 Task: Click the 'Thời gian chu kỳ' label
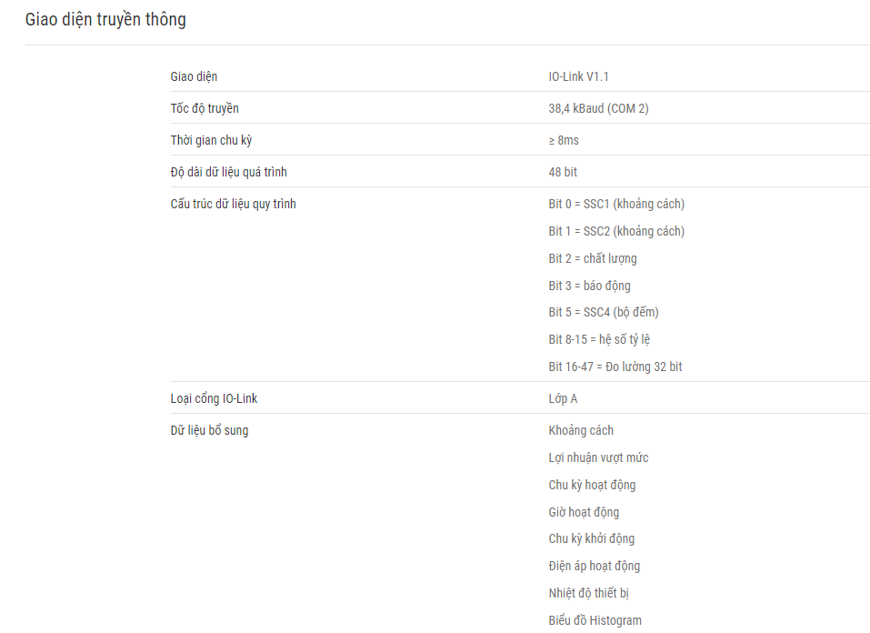[x=211, y=140]
